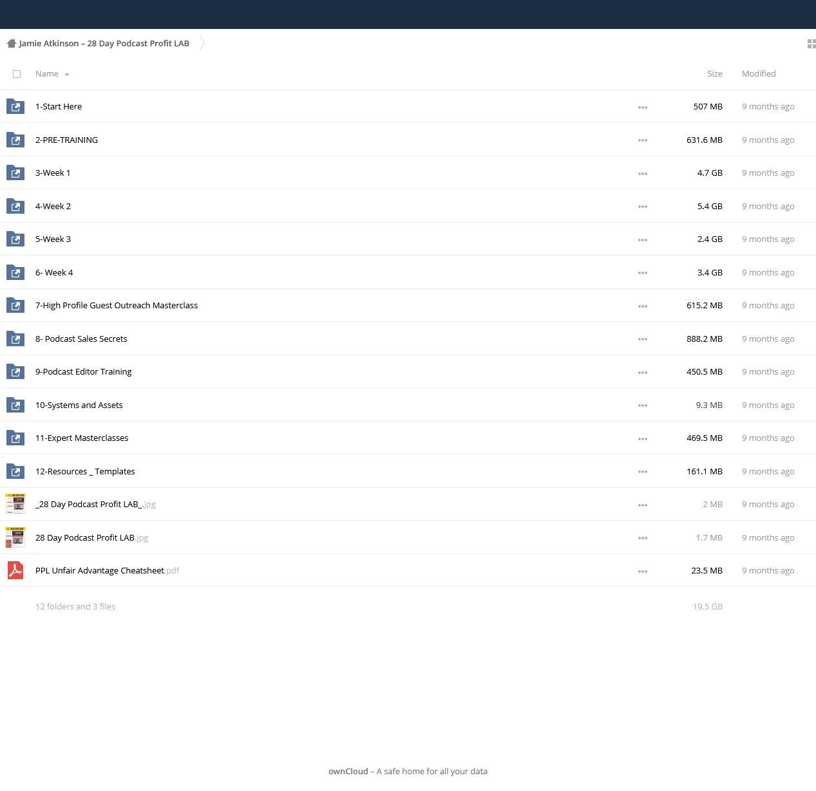
Task: Open the 2-PRE-TRAINING folder
Action: tap(67, 140)
